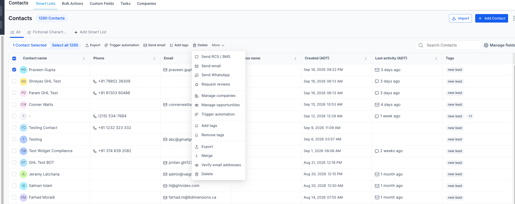This screenshot has height=204, width=515.
Task: Sort by Phone column arrows
Action: pos(154,58)
